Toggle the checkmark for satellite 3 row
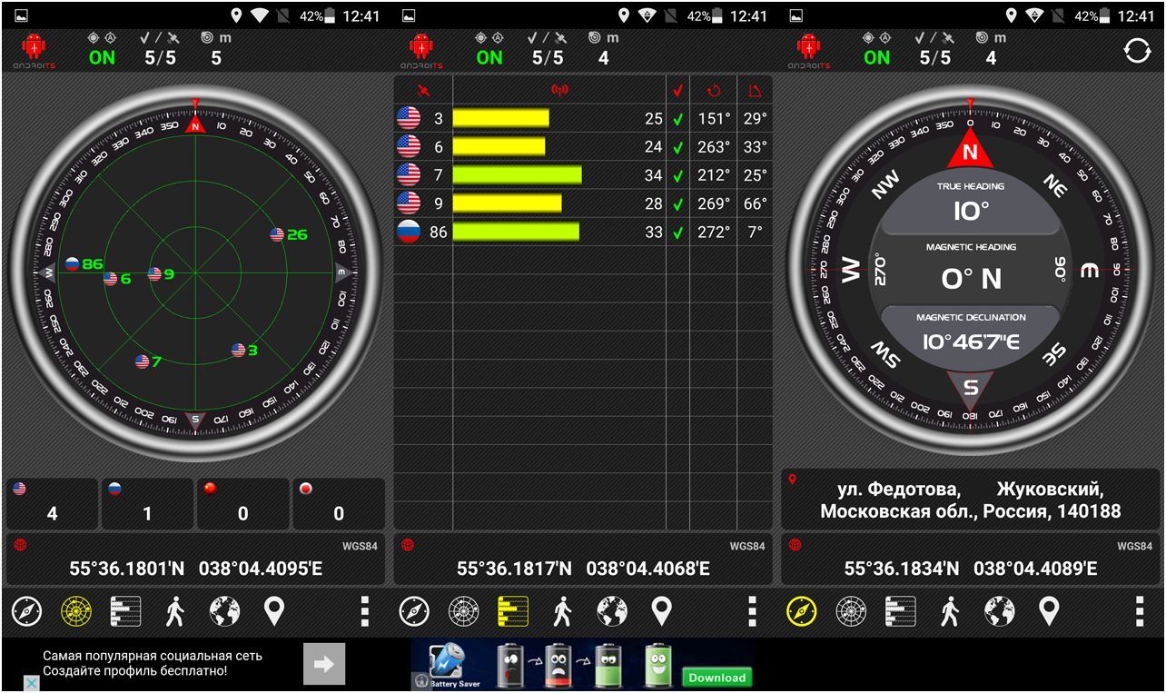The height and width of the screenshot is (693, 1166). (x=677, y=119)
